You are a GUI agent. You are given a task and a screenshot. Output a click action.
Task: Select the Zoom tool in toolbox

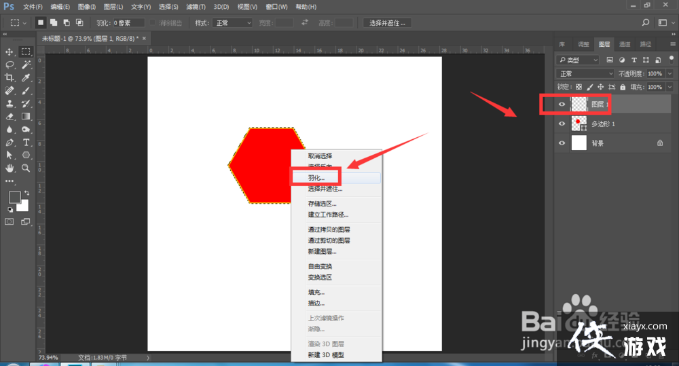pos(26,168)
